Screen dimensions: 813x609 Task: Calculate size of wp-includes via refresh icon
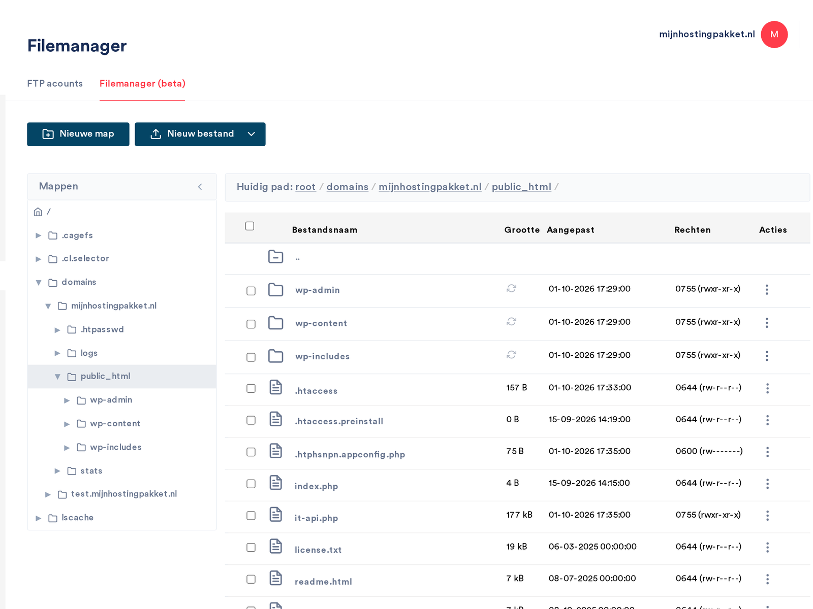[511, 355]
